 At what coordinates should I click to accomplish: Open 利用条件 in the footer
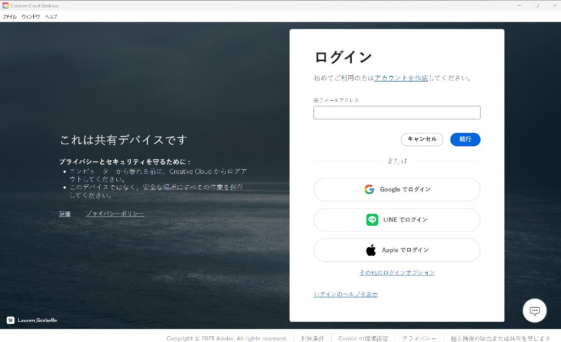click(x=312, y=338)
